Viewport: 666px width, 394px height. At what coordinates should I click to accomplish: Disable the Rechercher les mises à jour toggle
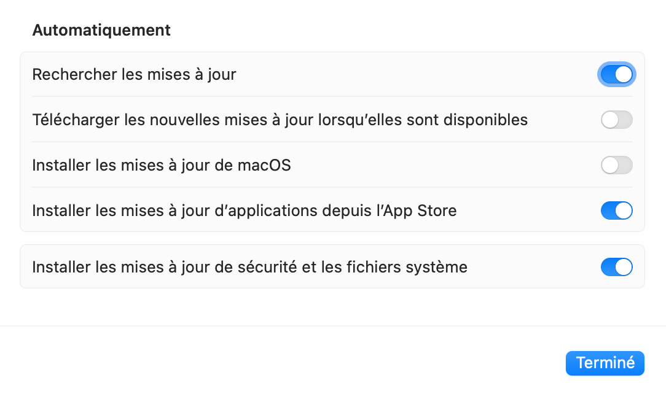coord(616,75)
